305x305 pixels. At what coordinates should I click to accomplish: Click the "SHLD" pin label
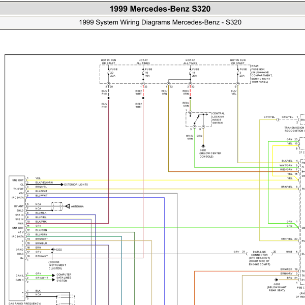pos(20,210)
